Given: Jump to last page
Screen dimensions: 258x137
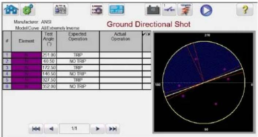Looking at the screenshot, I should coord(113,129).
